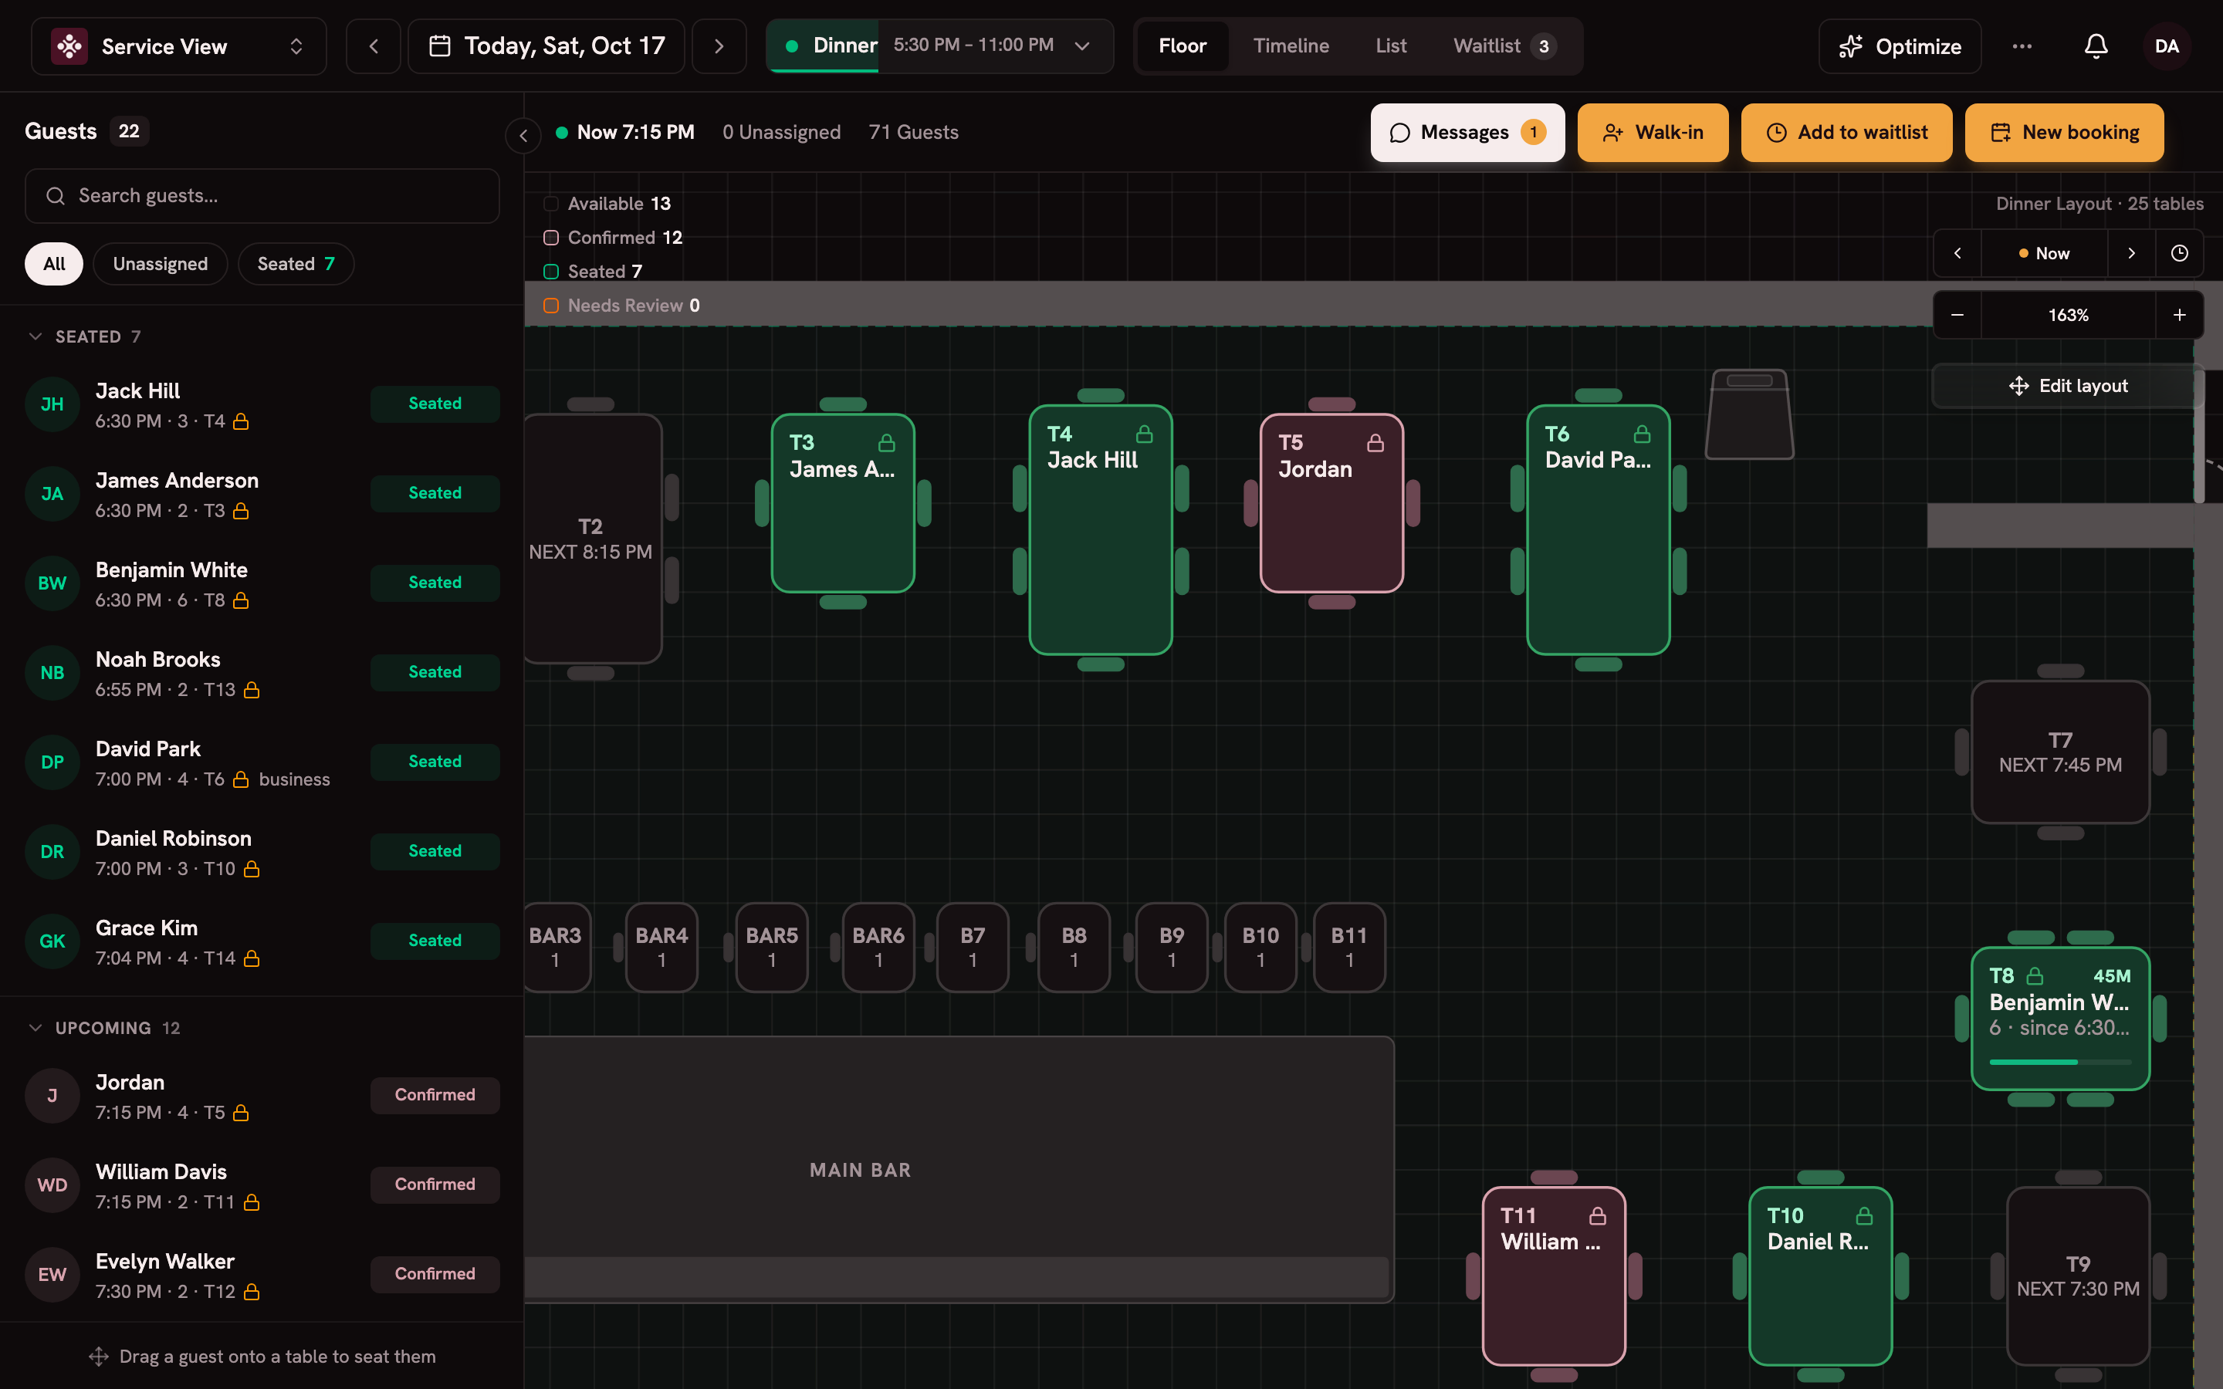Viewport: 2223px width, 1389px height.
Task: Click the T8 seating progress bar
Action: tap(2059, 1062)
